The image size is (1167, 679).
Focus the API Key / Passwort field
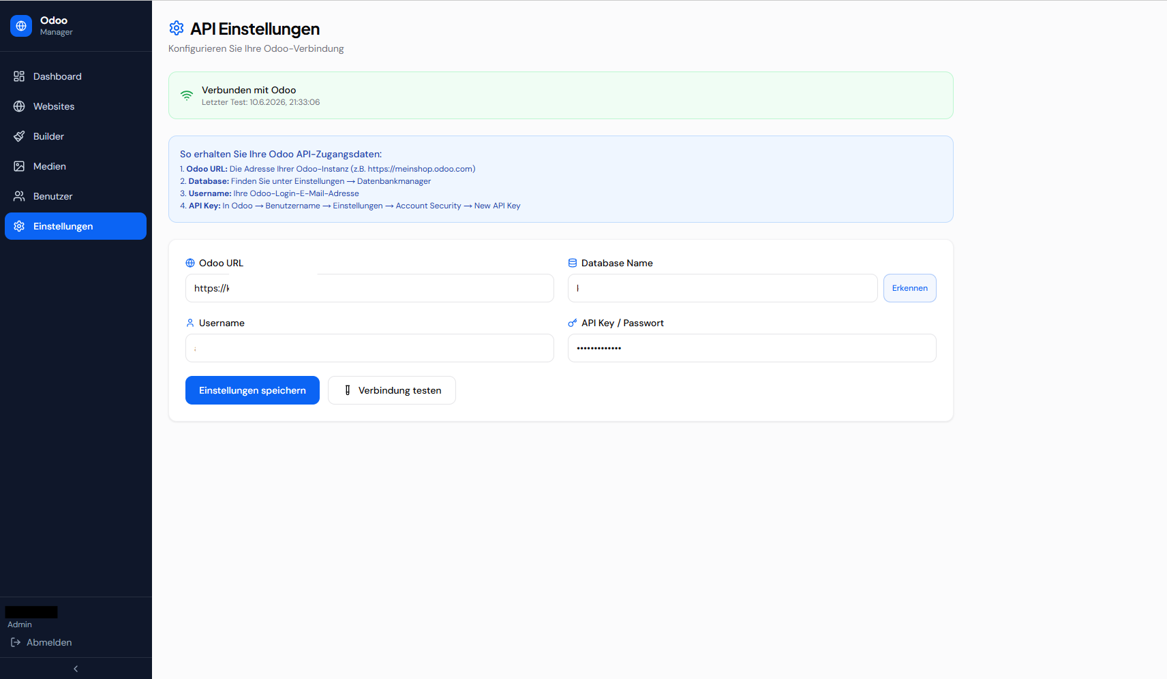pyautogui.click(x=752, y=348)
